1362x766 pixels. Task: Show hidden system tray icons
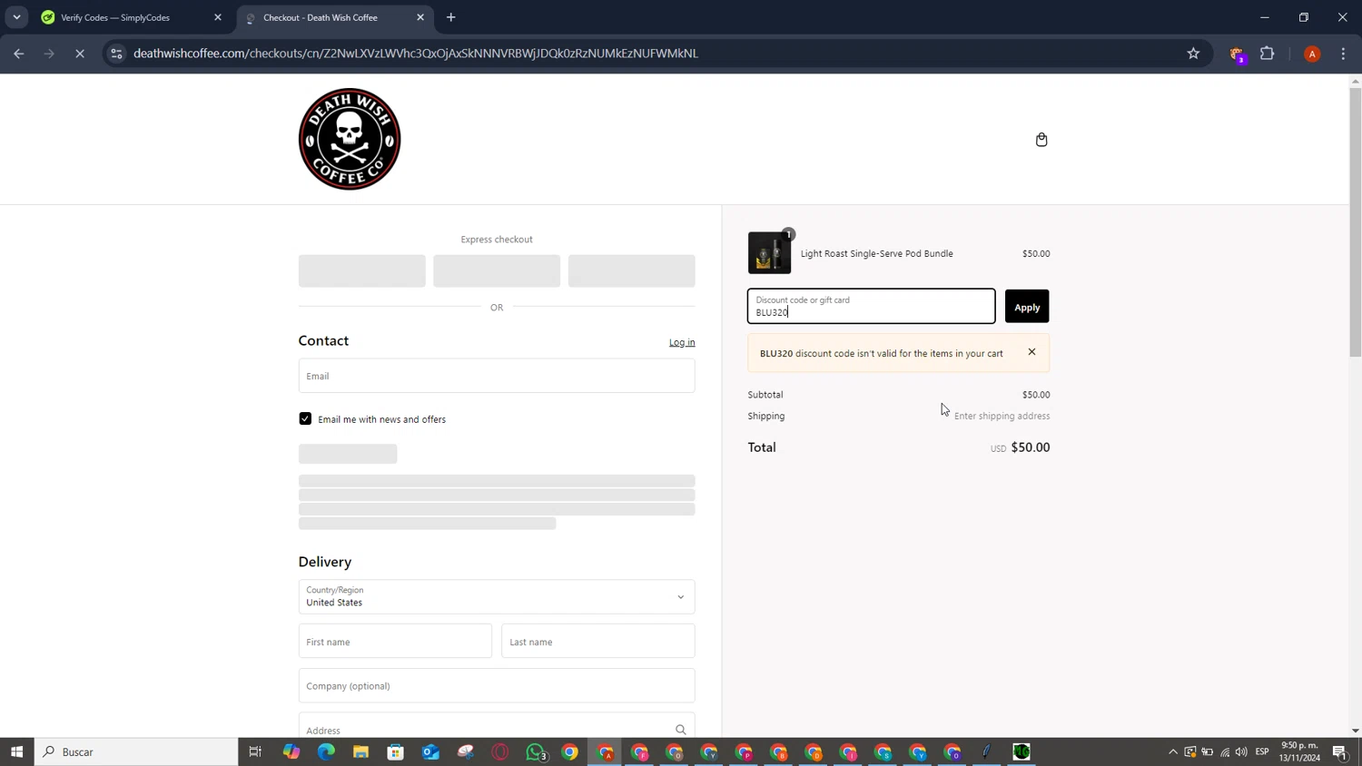(x=1172, y=751)
